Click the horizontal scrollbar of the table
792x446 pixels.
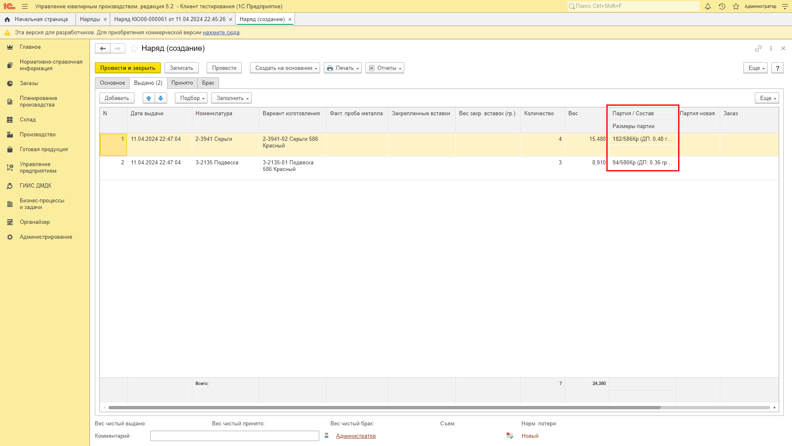[x=384, y=408]
